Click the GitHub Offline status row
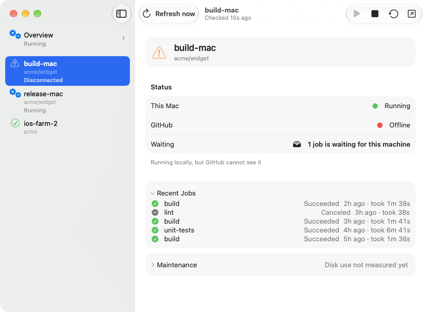 click(x=281, y=125)
